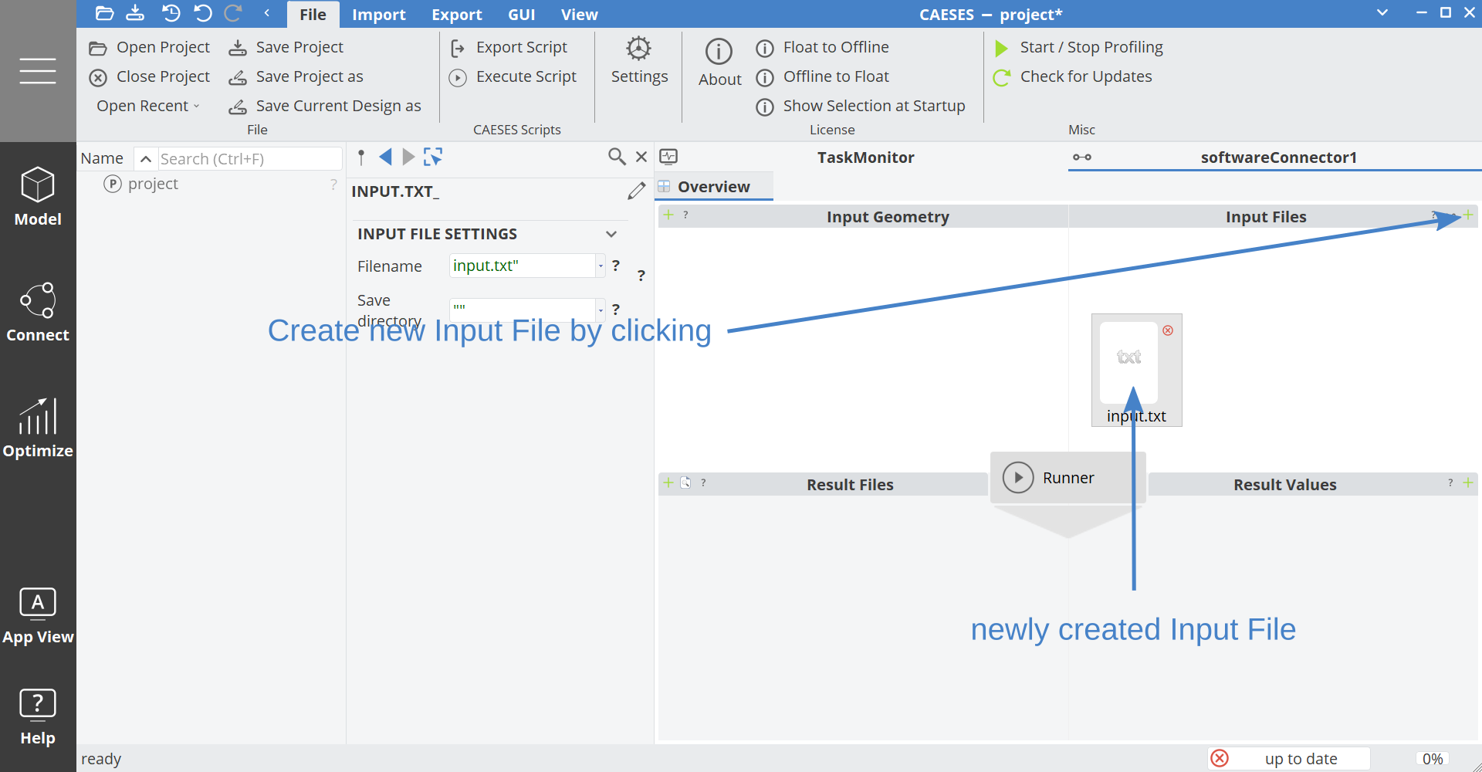1482x772 pixels.
Task: Open the Result Values help question mark
Action: click(x=1450, y=482)
